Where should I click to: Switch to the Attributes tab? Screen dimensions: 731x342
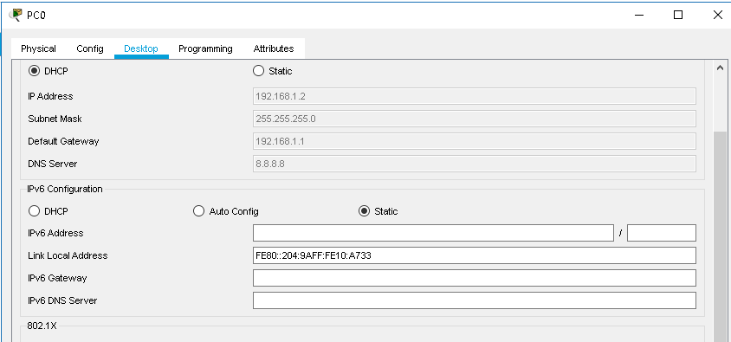274,48
